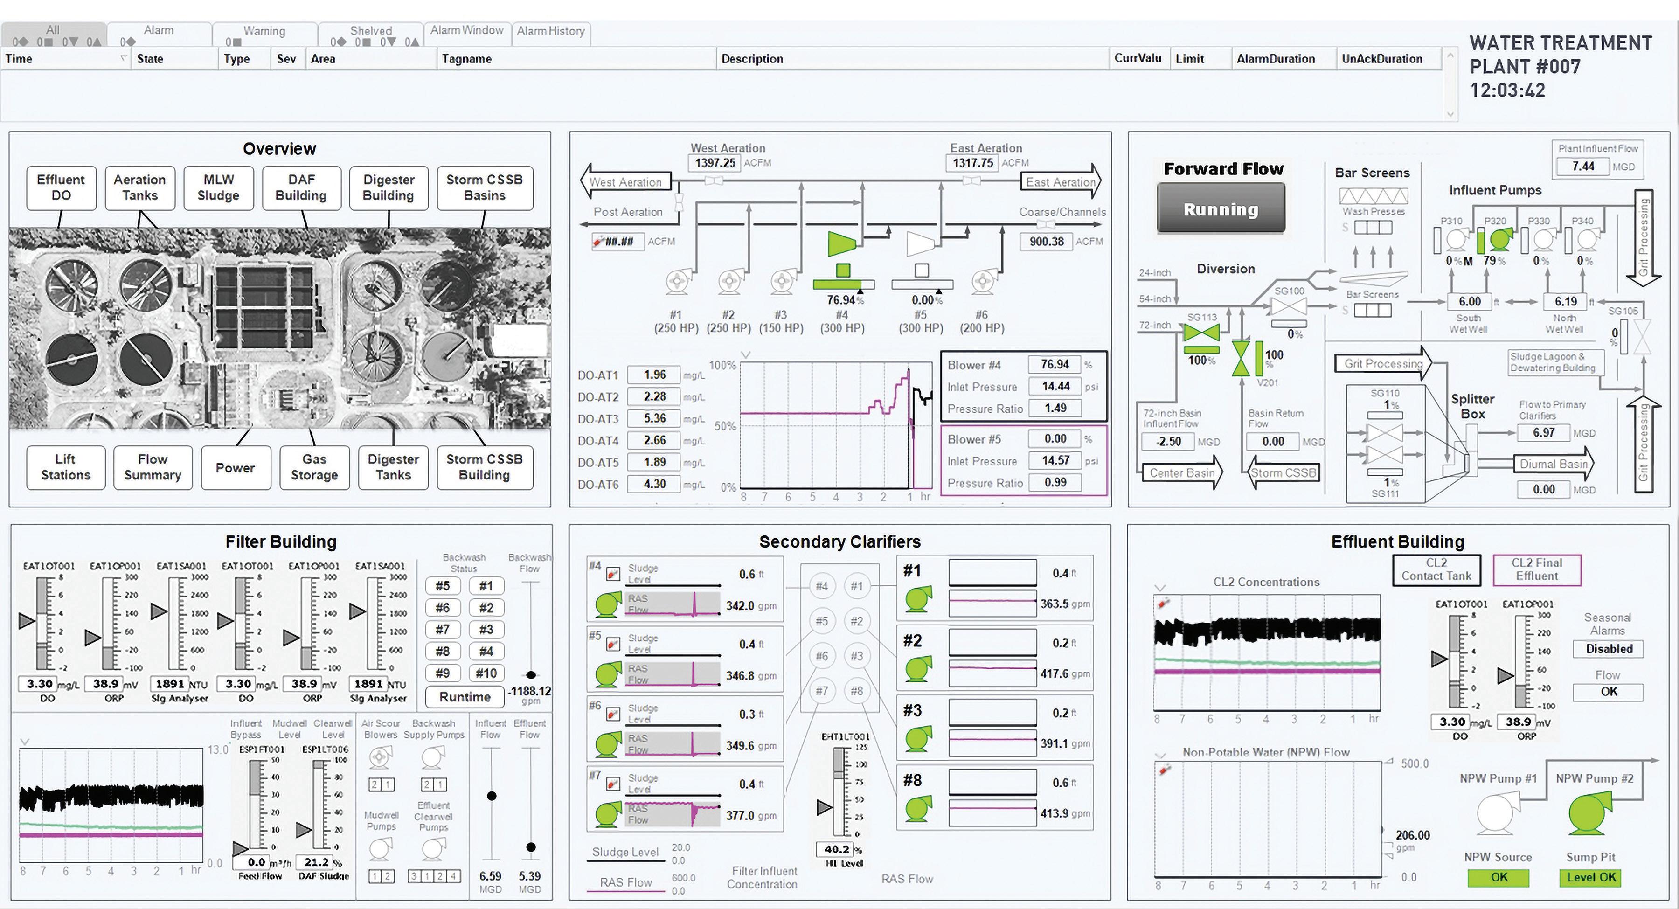The width and height of the screenshot is (1679, 909).
Task: Click the blower #1 (250 HP) fan icon
Action: [677, 282]
